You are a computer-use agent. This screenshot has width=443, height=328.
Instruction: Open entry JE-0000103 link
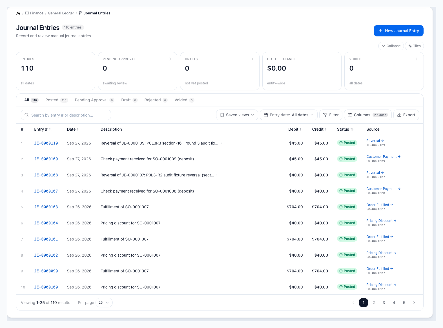46,207
